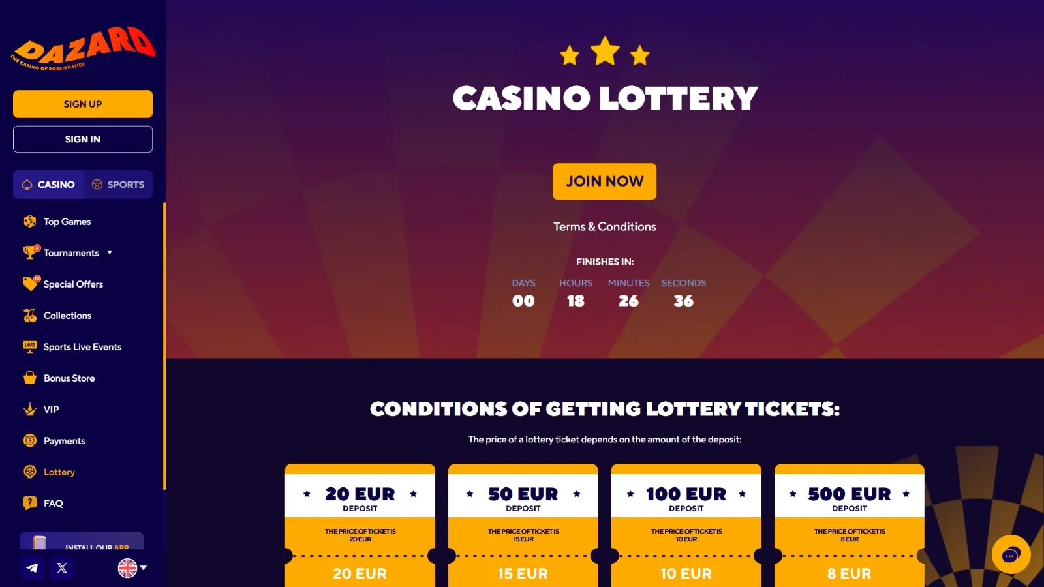Open Bonus Store basket icon
Screen dimensions: 1044x587
coord(30,378)
